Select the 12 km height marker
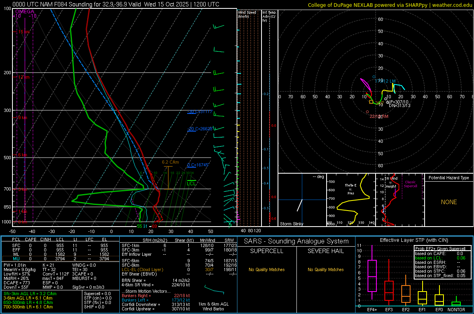 [x=23, y=77]
